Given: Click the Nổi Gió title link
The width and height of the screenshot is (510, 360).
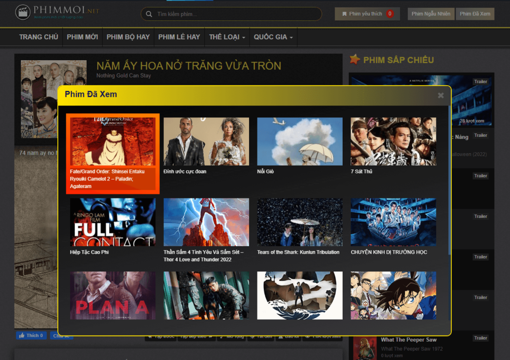Looking at the screenshot, I should [265, 172].
